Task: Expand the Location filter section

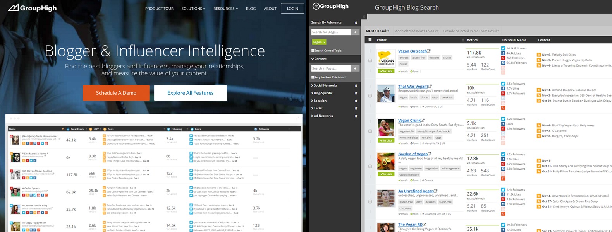Action: (320, 101)
